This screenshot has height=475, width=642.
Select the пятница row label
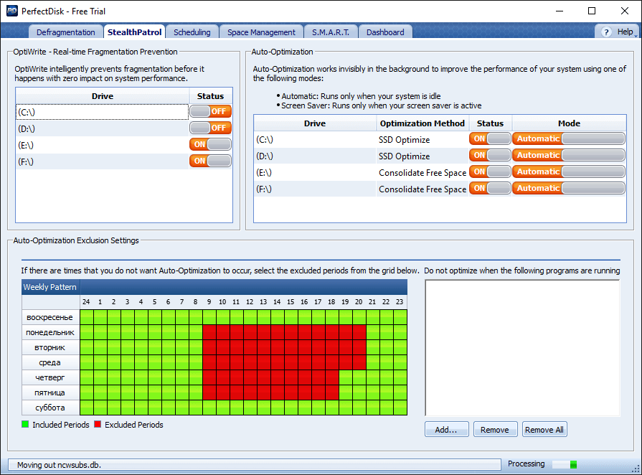click(50, 392)
